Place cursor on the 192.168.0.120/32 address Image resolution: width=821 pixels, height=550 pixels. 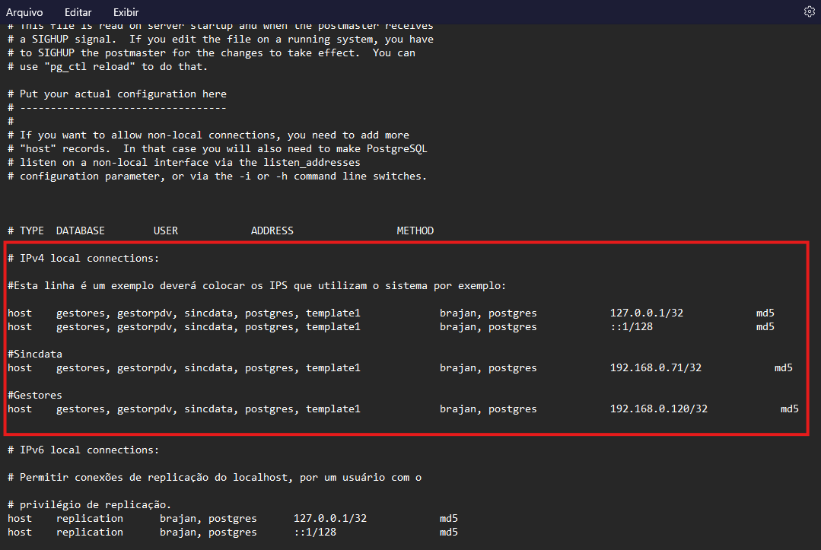coord(658,409)
